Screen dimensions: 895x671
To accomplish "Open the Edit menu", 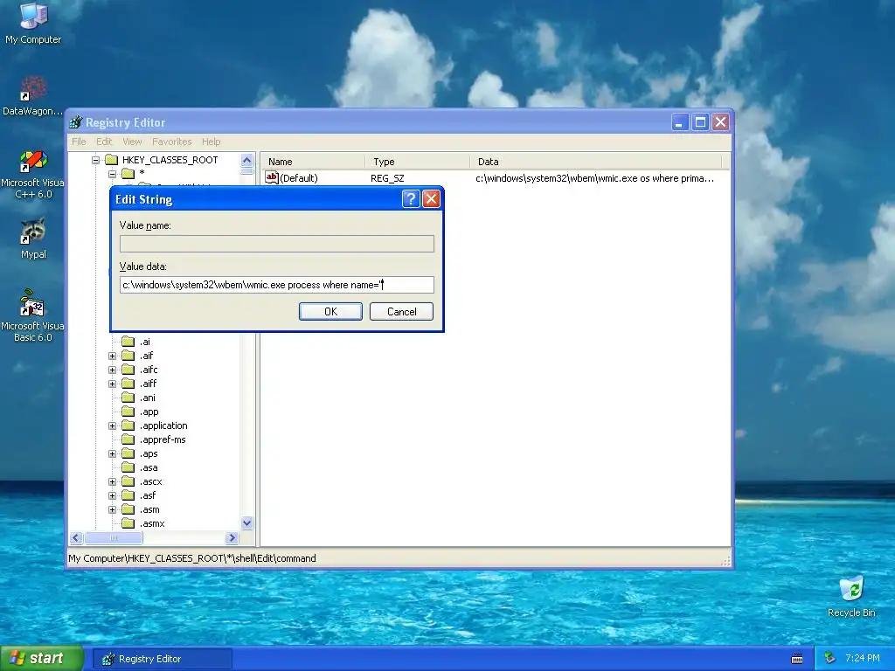I will pyautogui.click(x=104, y=142).
